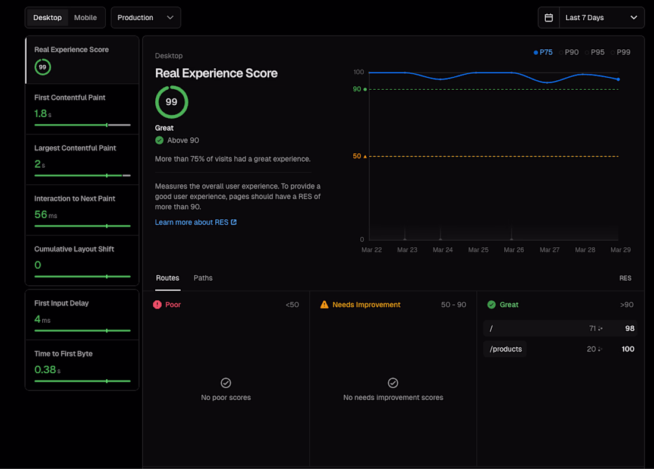Screen dimensions: 654x469
Task: Click the green Above 90 check icon
Action: point(159,140)
